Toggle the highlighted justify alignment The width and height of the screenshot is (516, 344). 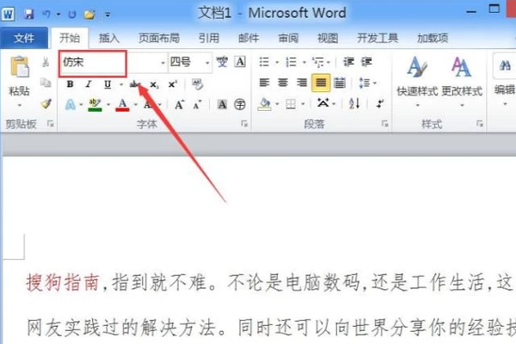(321, 83)
